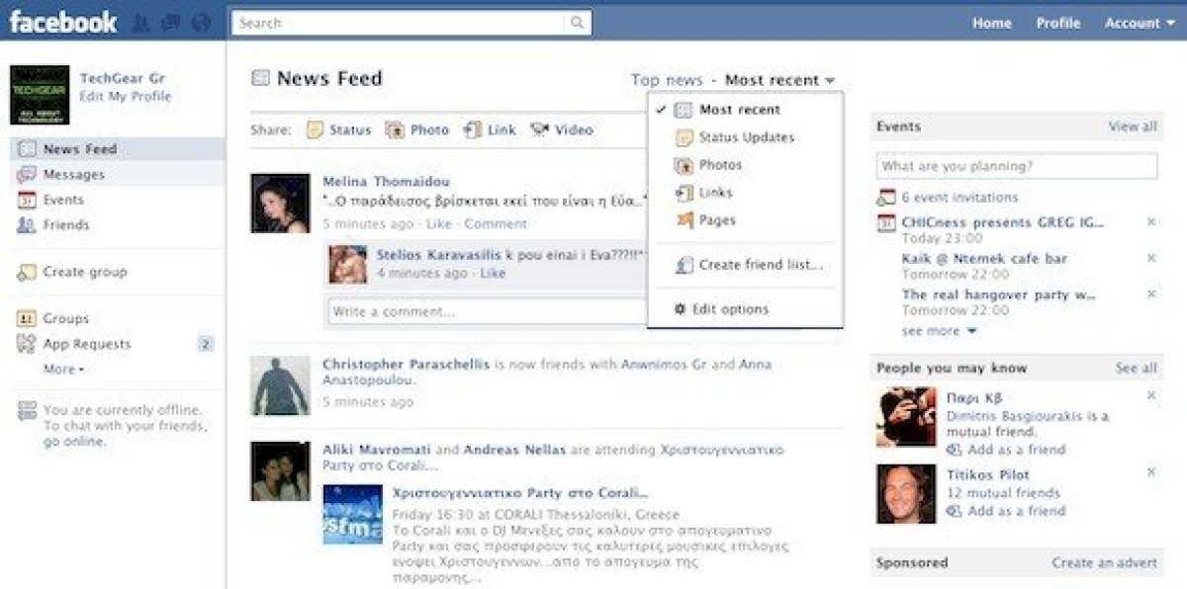Viewport: 1187px width, 589px height.
Task: Like Melina Thomaidou's post
Action: tap(438, 224)
